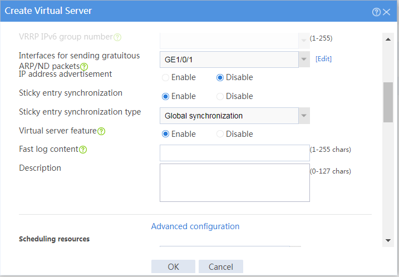Confirm with the OK button
Screen dimensions: 399x277
coord(173,266)
